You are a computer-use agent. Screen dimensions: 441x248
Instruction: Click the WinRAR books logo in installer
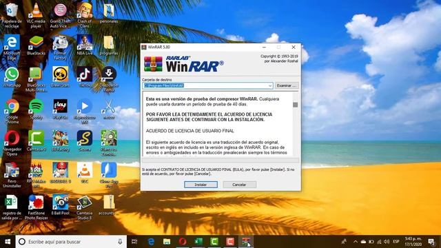click(153, 64)
